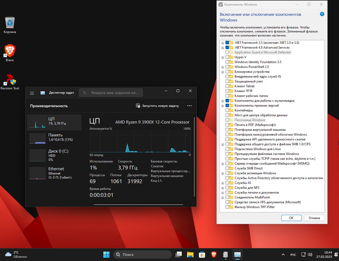Expand the .NET Framework 3.5 tree node
Viewport: 339px width, 261px height.
[x=223, y=43]
